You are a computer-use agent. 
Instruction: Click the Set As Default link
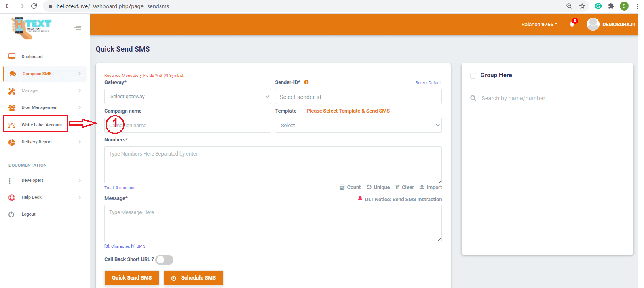(x=429, y=83)
